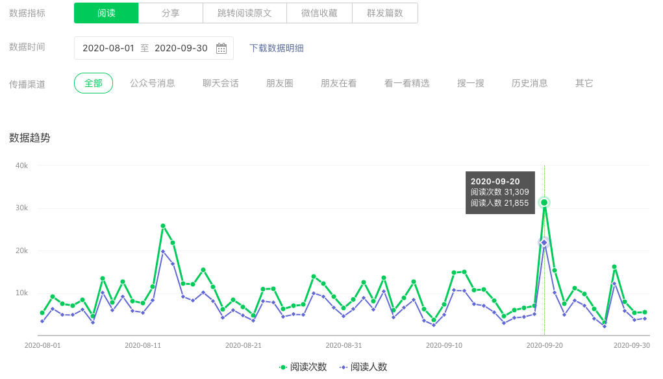Click the green 2020-09-20 peak data point
This screenshot has width=663, height=379.
(x=544, y=203)
